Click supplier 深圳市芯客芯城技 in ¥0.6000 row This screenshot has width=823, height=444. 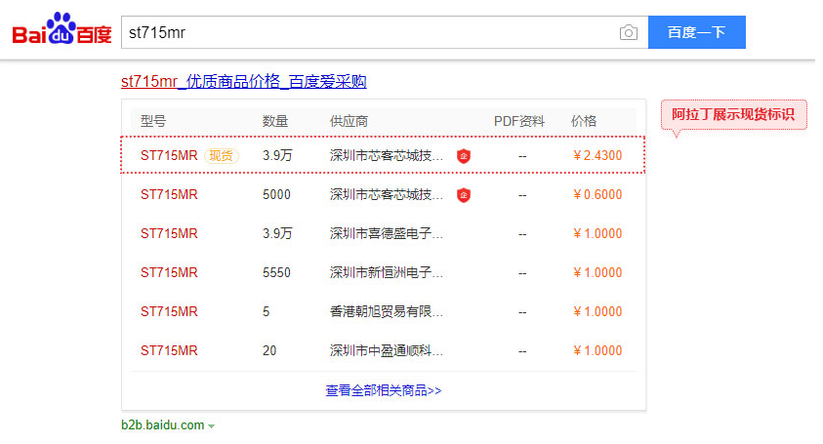387,195
